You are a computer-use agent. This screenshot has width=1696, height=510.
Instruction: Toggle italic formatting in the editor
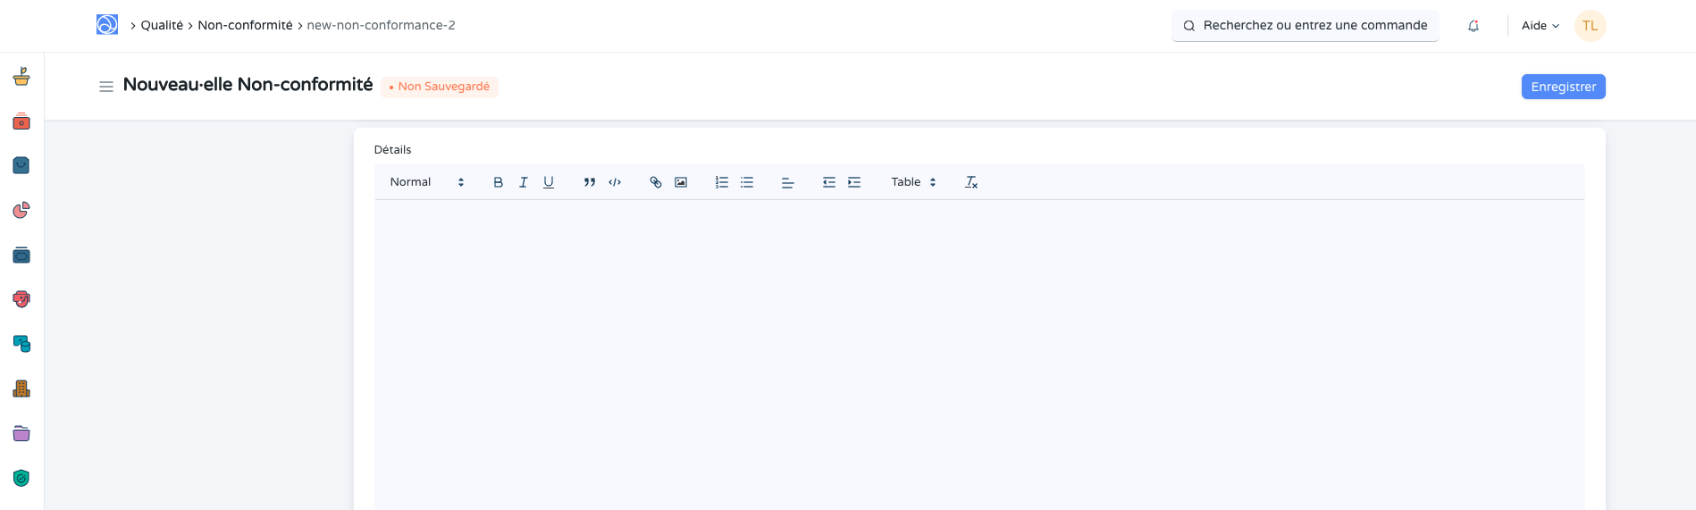[524, 182]
